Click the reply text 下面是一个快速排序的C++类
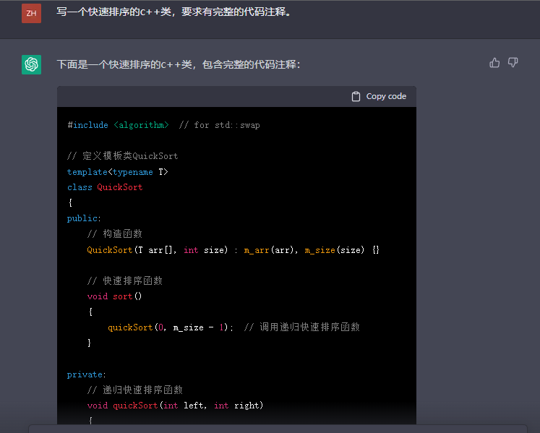540x433 pixels. (x=179, y=64)
